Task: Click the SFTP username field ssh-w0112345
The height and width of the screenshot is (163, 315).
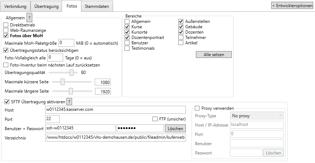Action: [x=80, y=128]
